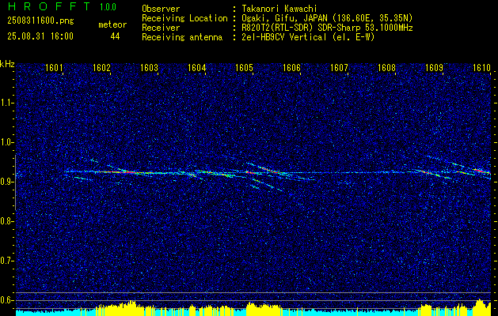The height and width of the screenshot is (316, 498).
Task: Click the Receiving antenna label
Action: point(182,37)
